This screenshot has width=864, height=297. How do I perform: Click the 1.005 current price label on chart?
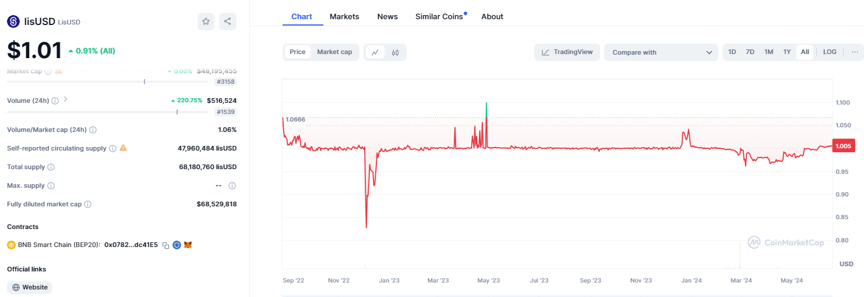[x=843, y=146]
